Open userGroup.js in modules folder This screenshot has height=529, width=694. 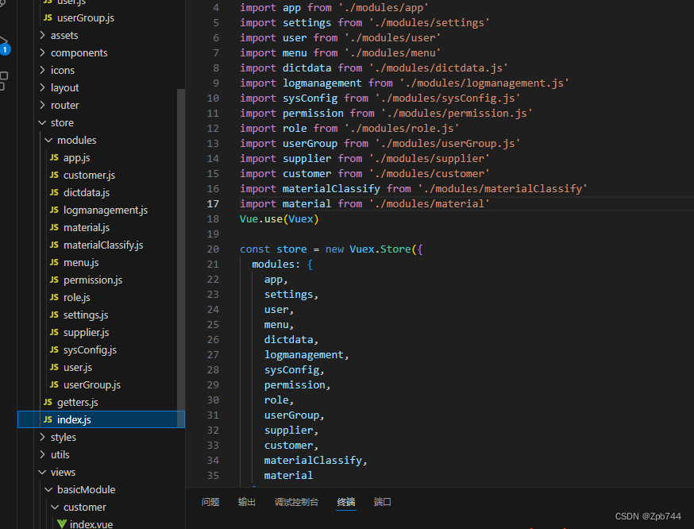[91, 385]
